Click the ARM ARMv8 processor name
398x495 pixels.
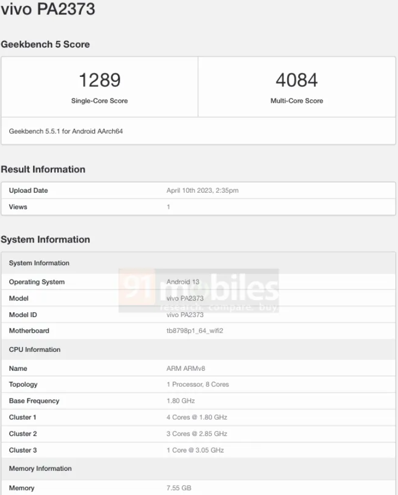[185, 368]
